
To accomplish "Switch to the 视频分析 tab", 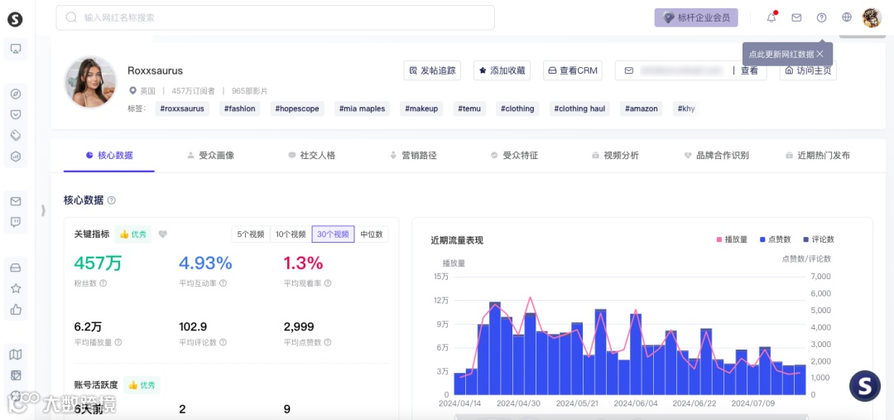I will click(615, 155).
